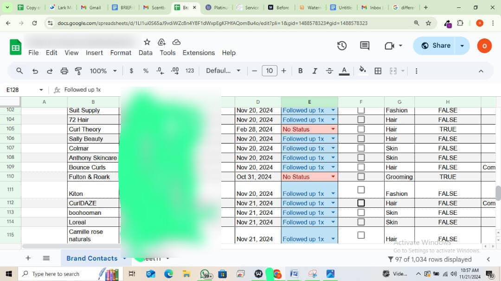Open status dropdown for Loreal
This screenshot has width=501, height=281.
click(333, 222)
